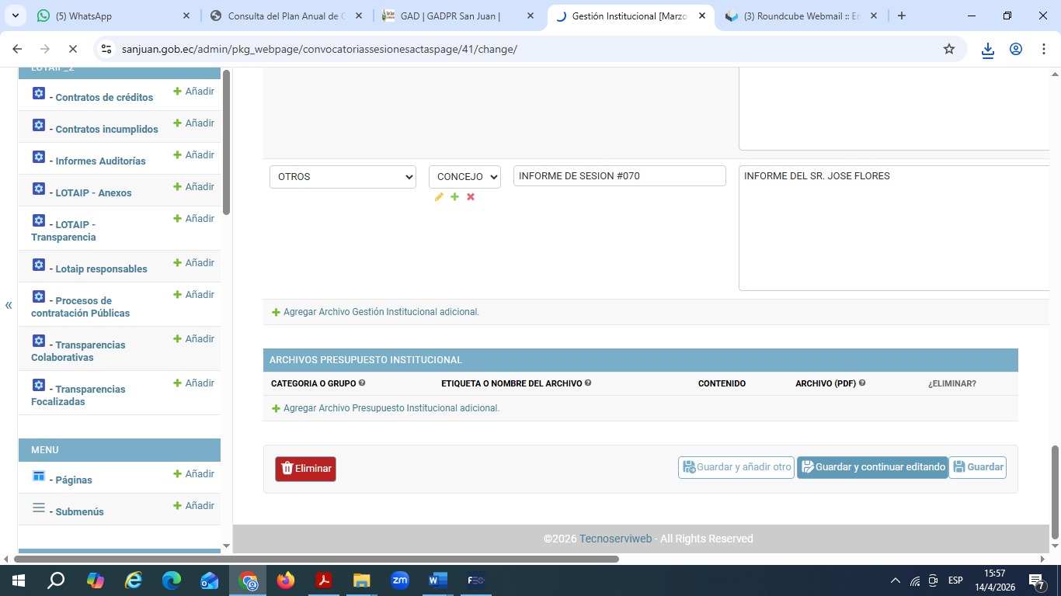The height and width of the screenshot is (596, 1061).
Task: Open Chrome downloads icon in toolbar
Action: click(987, 50)
